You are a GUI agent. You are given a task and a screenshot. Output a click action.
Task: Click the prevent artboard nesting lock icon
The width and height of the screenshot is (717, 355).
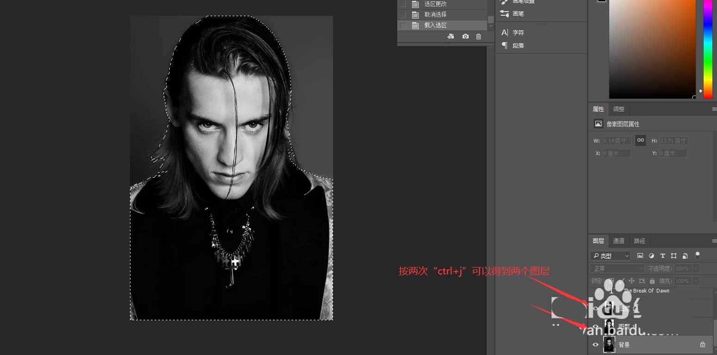pyautogui.click(x=642, y=281)
